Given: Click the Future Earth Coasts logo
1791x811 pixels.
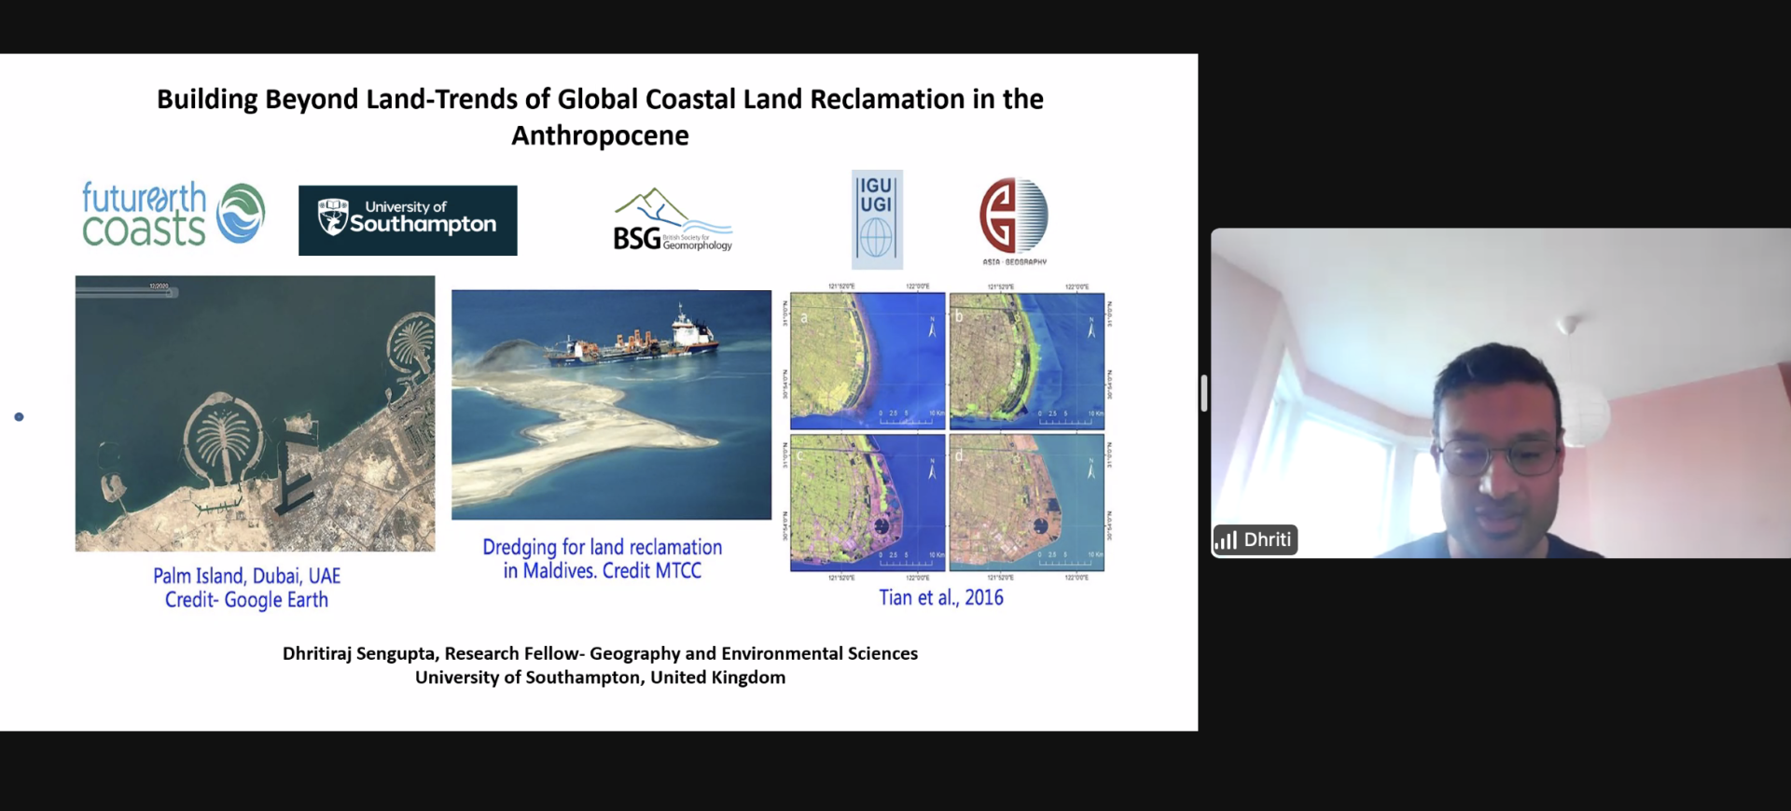Looking at the screenshot, I should 173,215.
